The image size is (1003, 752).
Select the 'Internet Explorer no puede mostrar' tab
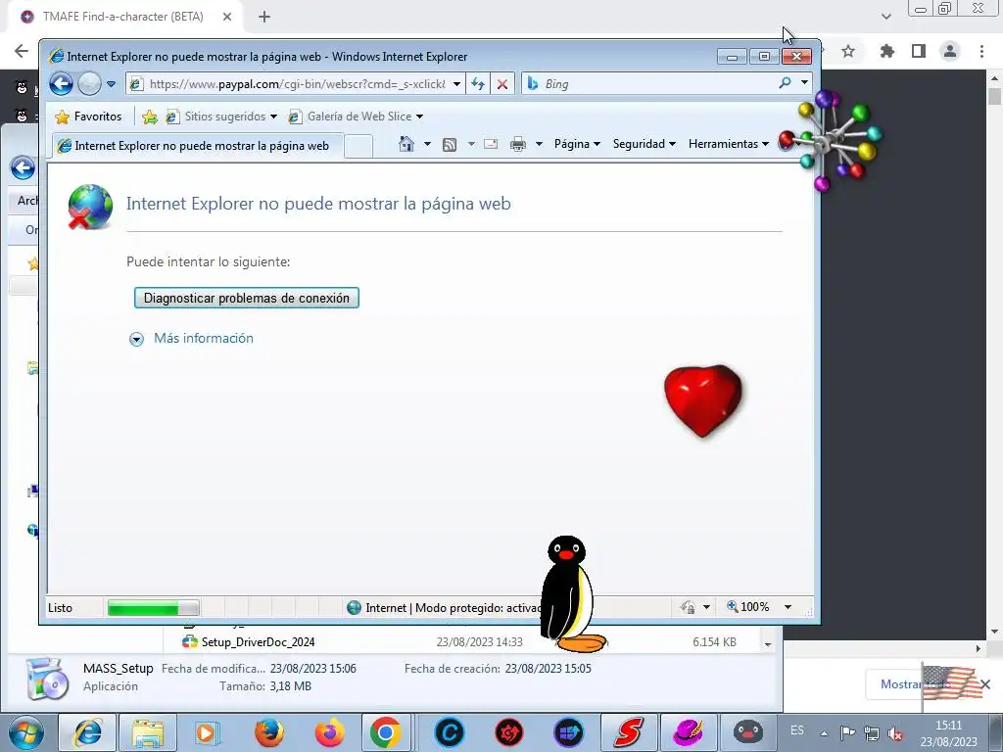pyautogui.click(x=197, y=146)
